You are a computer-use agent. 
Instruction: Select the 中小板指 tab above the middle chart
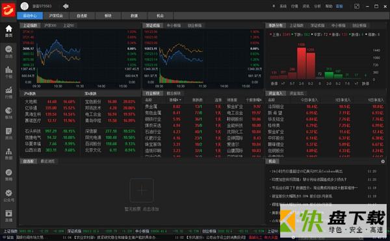point(174,25)
